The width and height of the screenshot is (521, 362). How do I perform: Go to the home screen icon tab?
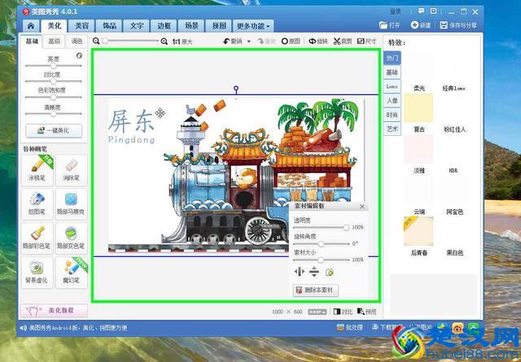pyautogui.click(x=31, y=25)
